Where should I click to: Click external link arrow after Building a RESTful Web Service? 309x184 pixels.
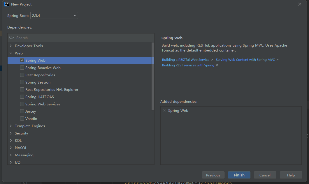pyautogui.click(x=212, y=60)
